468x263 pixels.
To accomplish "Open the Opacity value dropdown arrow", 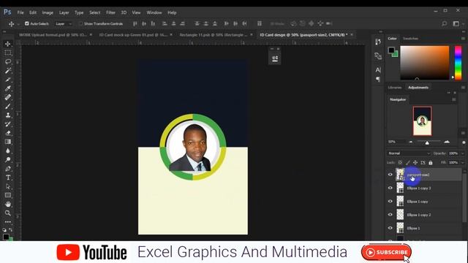I will click(463, 153).
